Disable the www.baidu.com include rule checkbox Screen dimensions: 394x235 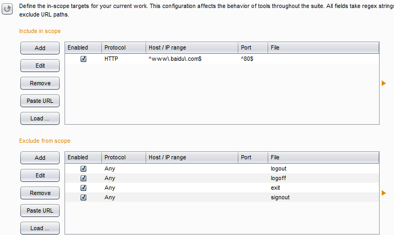point(83,59)
